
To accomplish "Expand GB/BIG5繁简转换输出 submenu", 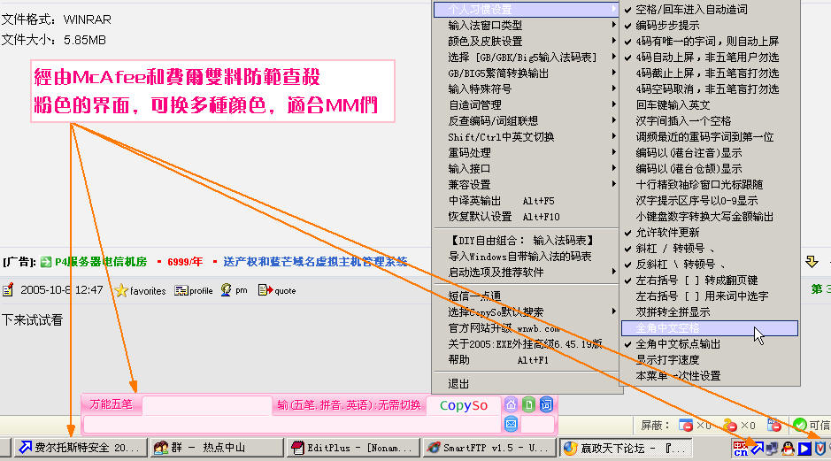I will click(x=527, y=73).
